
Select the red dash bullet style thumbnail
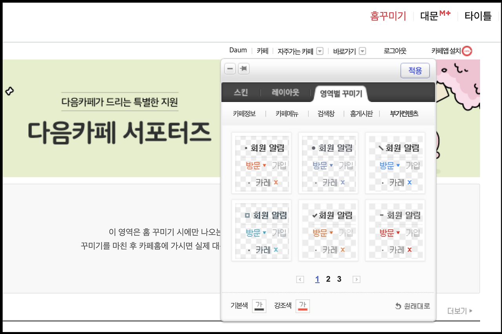click(395, 230)
